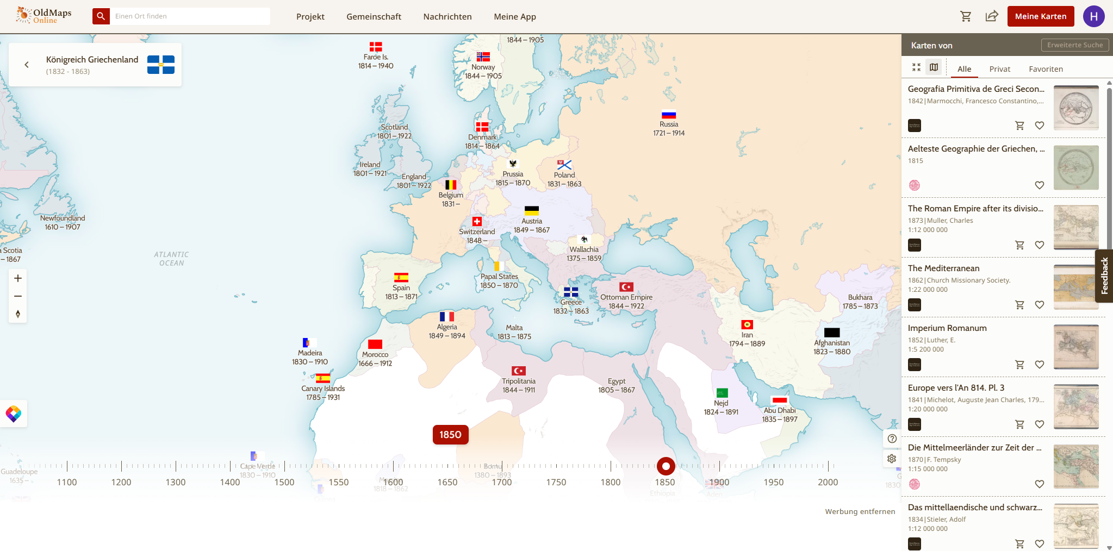Click the 'Werbung entfernen' link
This screenshot has height=551, width=1113.
[860, 511]
